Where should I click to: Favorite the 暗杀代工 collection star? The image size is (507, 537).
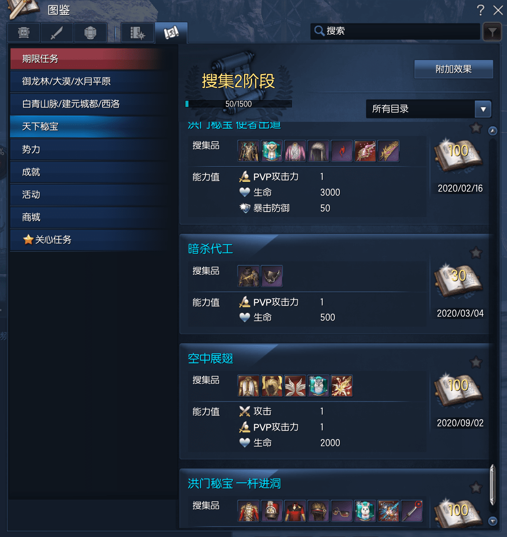coord(476,253)
